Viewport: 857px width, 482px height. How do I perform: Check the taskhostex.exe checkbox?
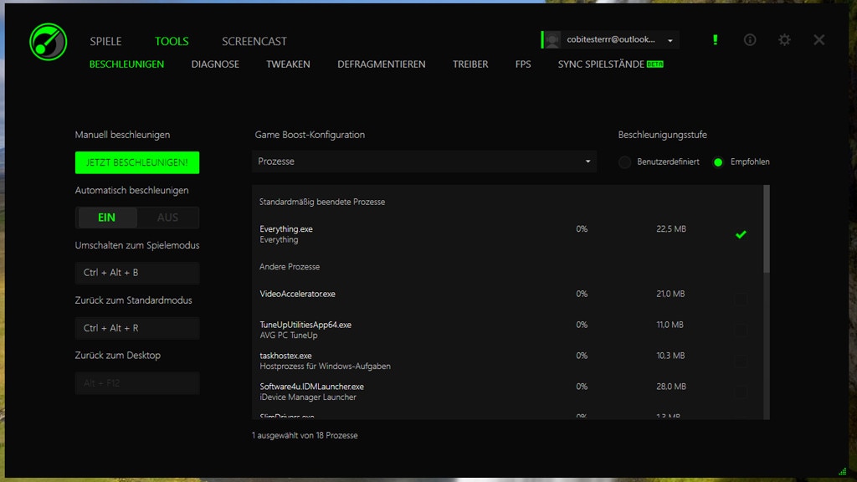(741, 361)
